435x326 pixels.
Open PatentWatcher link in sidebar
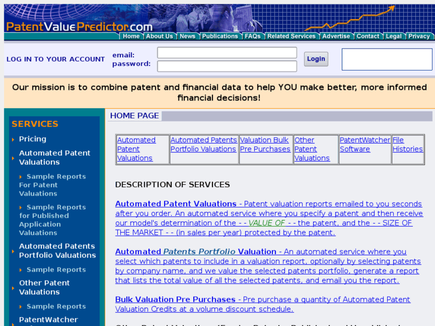(x=48, y=320)
